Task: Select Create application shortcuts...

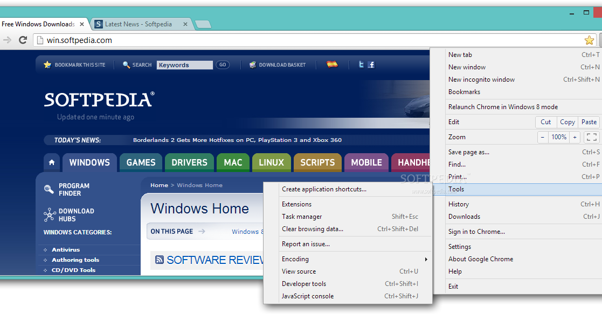Action: click(x=348, y=189)
